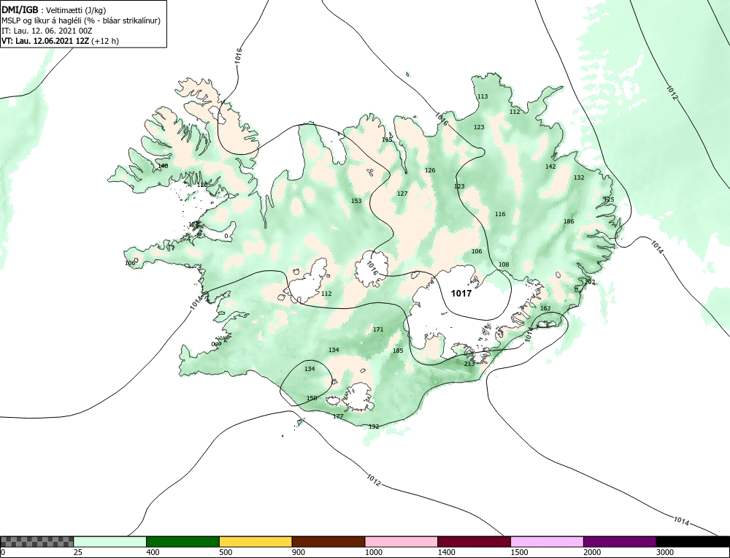Click the legend scale label 2000
This screenshot has height=558, width=730.
pos(592,552)
